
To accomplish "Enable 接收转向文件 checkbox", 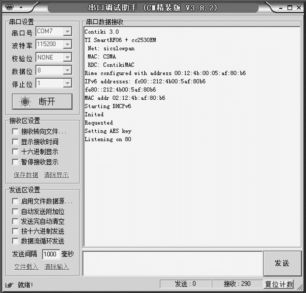I will pyautogui.click(x=15, y=132).
